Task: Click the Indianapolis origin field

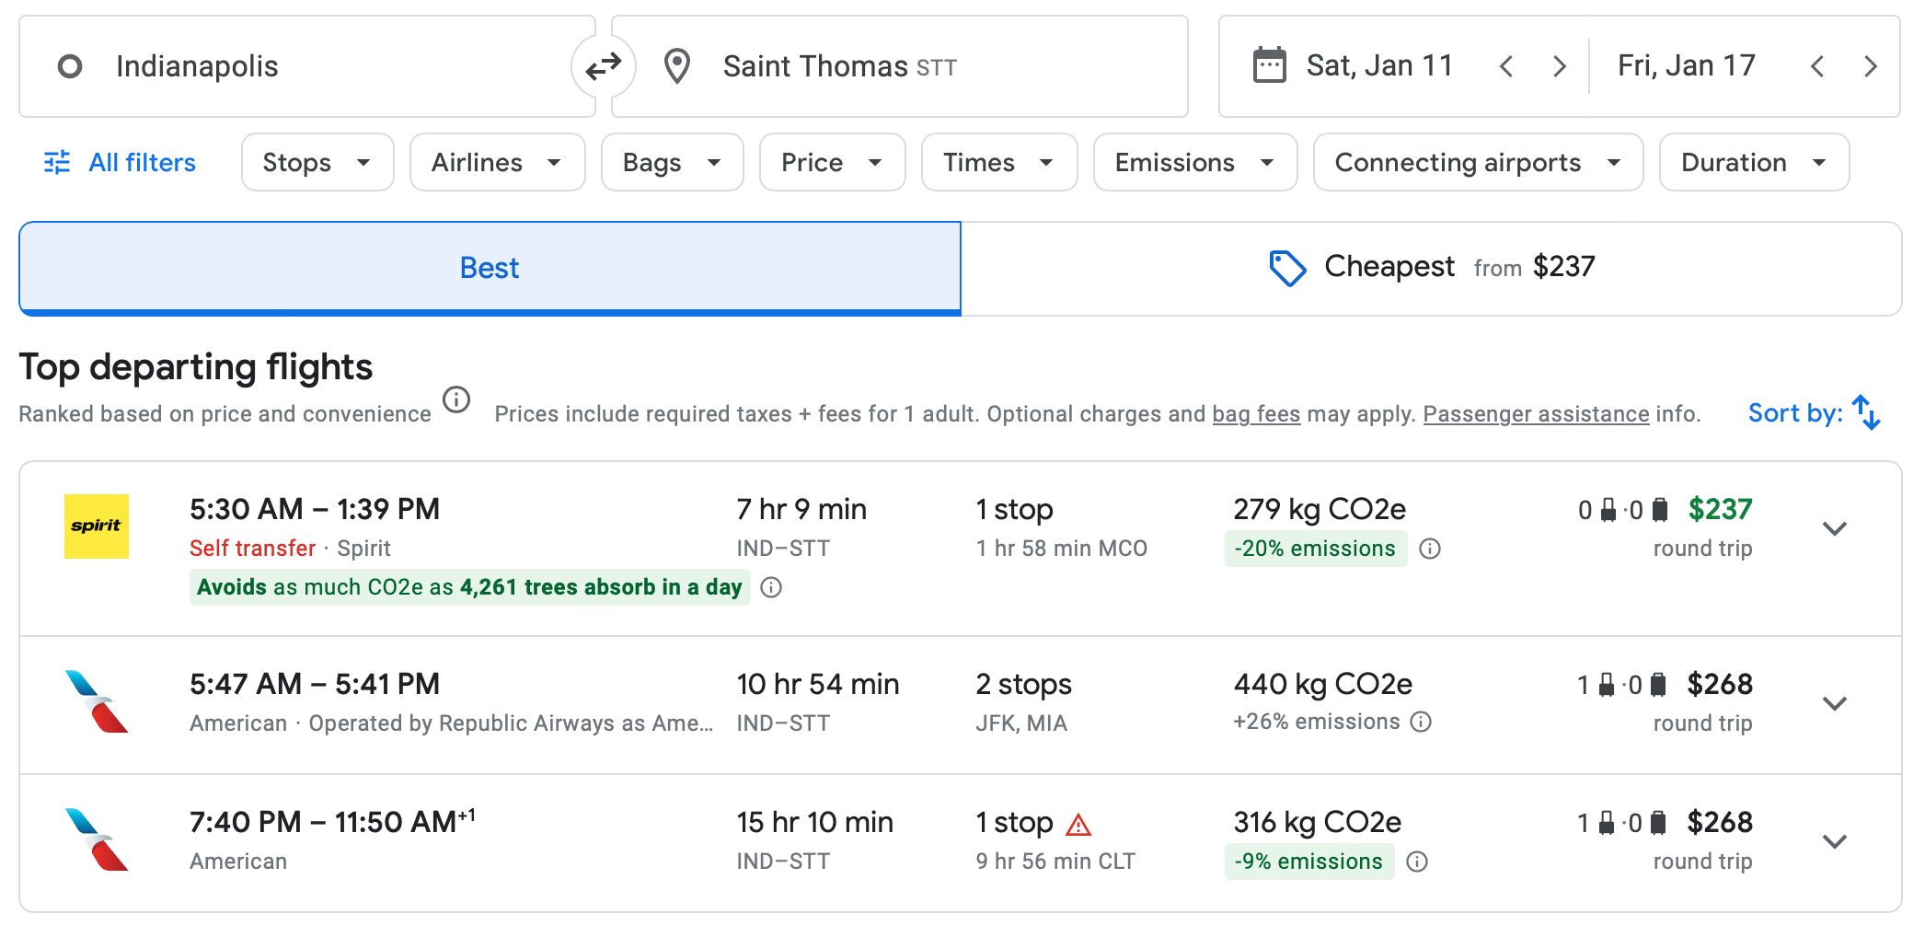Action: click(x=304, y=66)
